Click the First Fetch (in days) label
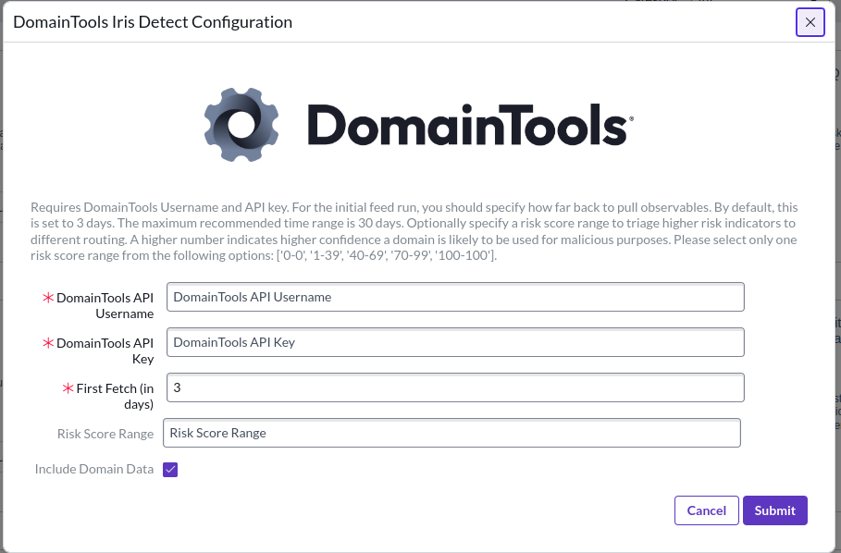This screenshot has width=841, height=553. (x=115, y=396)
